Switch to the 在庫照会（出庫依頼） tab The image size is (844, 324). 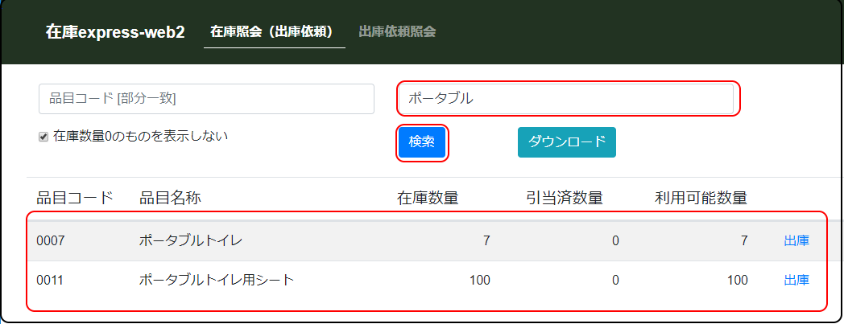tap(274, 32)
